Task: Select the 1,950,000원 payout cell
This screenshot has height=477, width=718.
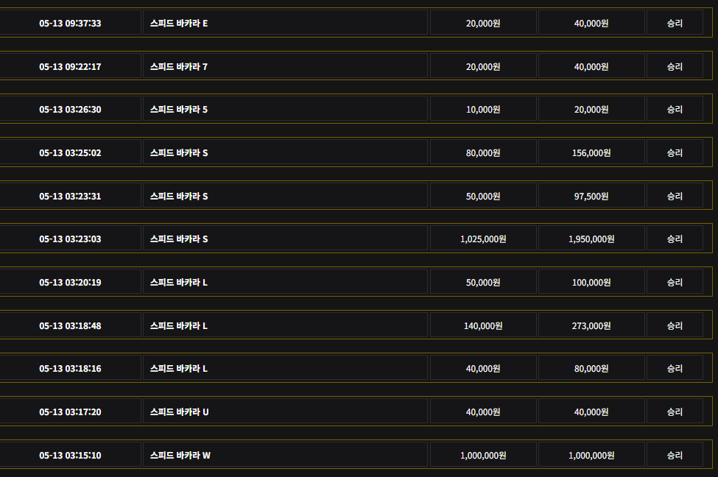Action: tap(591, 239)
